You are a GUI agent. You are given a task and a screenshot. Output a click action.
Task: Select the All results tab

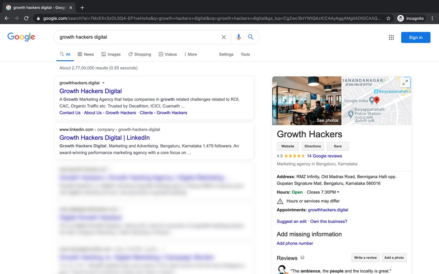65,54
